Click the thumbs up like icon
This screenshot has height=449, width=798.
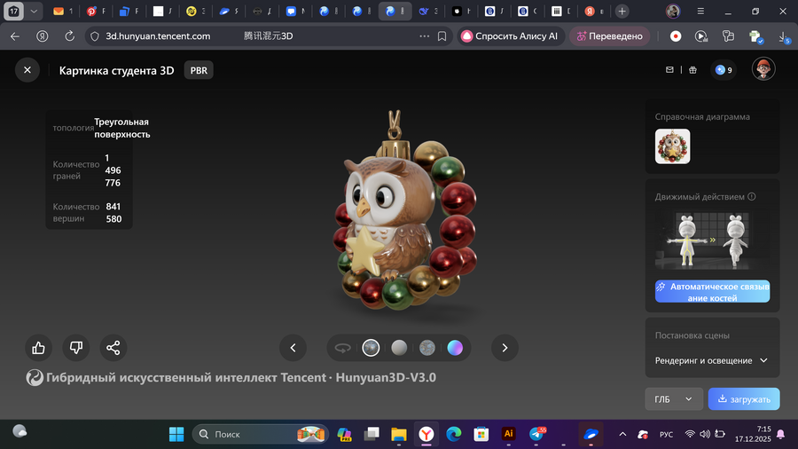point(38,348)
